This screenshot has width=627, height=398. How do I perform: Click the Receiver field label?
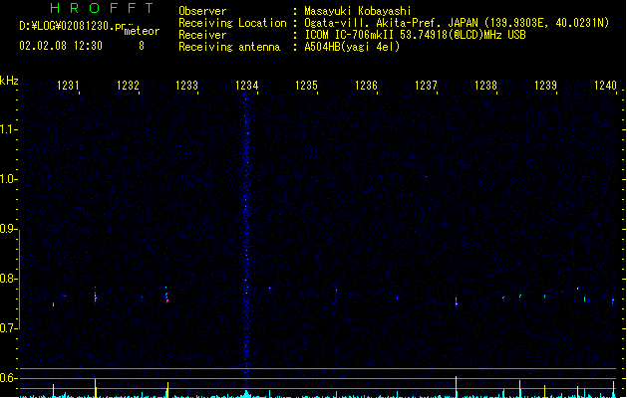202,35
